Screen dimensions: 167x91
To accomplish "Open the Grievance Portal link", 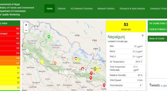I will (158, 8).
